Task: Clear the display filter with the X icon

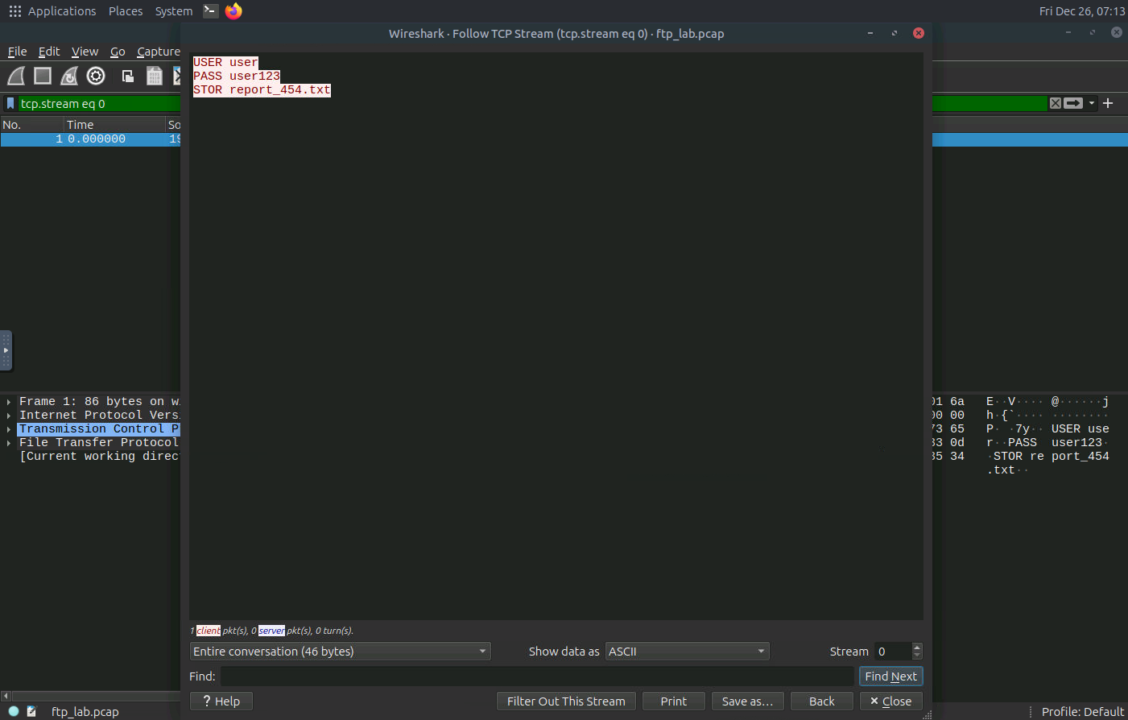Action: 1055,103
